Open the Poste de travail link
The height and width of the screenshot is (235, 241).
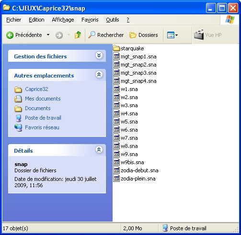pyautogui.click(x=43, y=118)
